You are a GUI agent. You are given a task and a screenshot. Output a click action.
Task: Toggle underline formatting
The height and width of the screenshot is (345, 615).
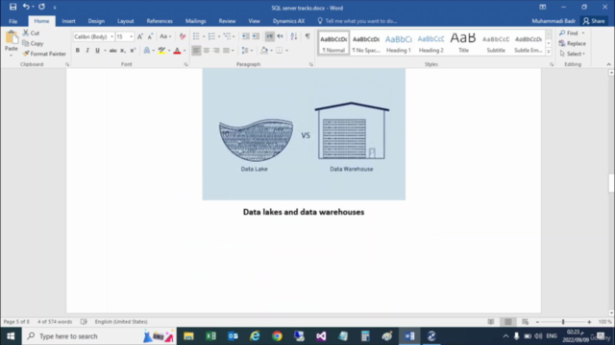pos(97,50)
